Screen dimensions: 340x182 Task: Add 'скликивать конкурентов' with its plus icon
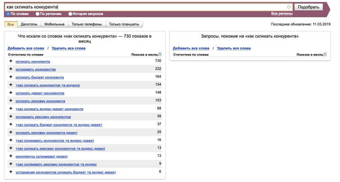click(x=11, y=69)
